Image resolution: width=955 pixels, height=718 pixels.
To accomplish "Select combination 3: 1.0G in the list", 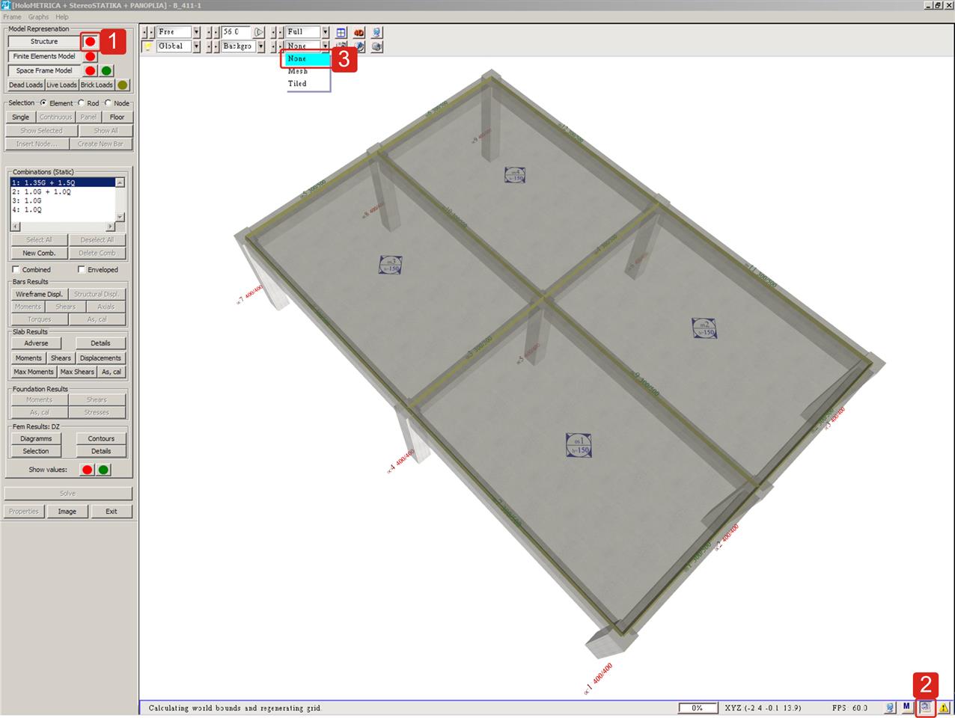I will click(x=26, y=200).
